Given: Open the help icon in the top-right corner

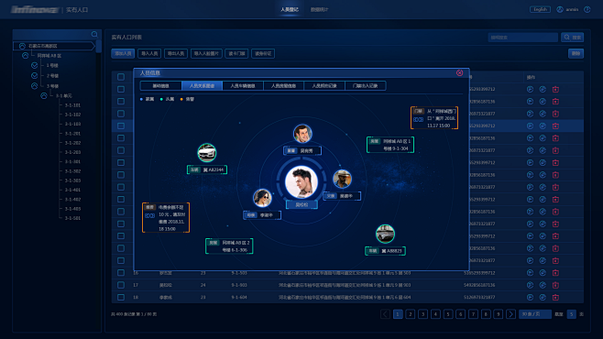Looking at the screenshot, I should (587, 9).
